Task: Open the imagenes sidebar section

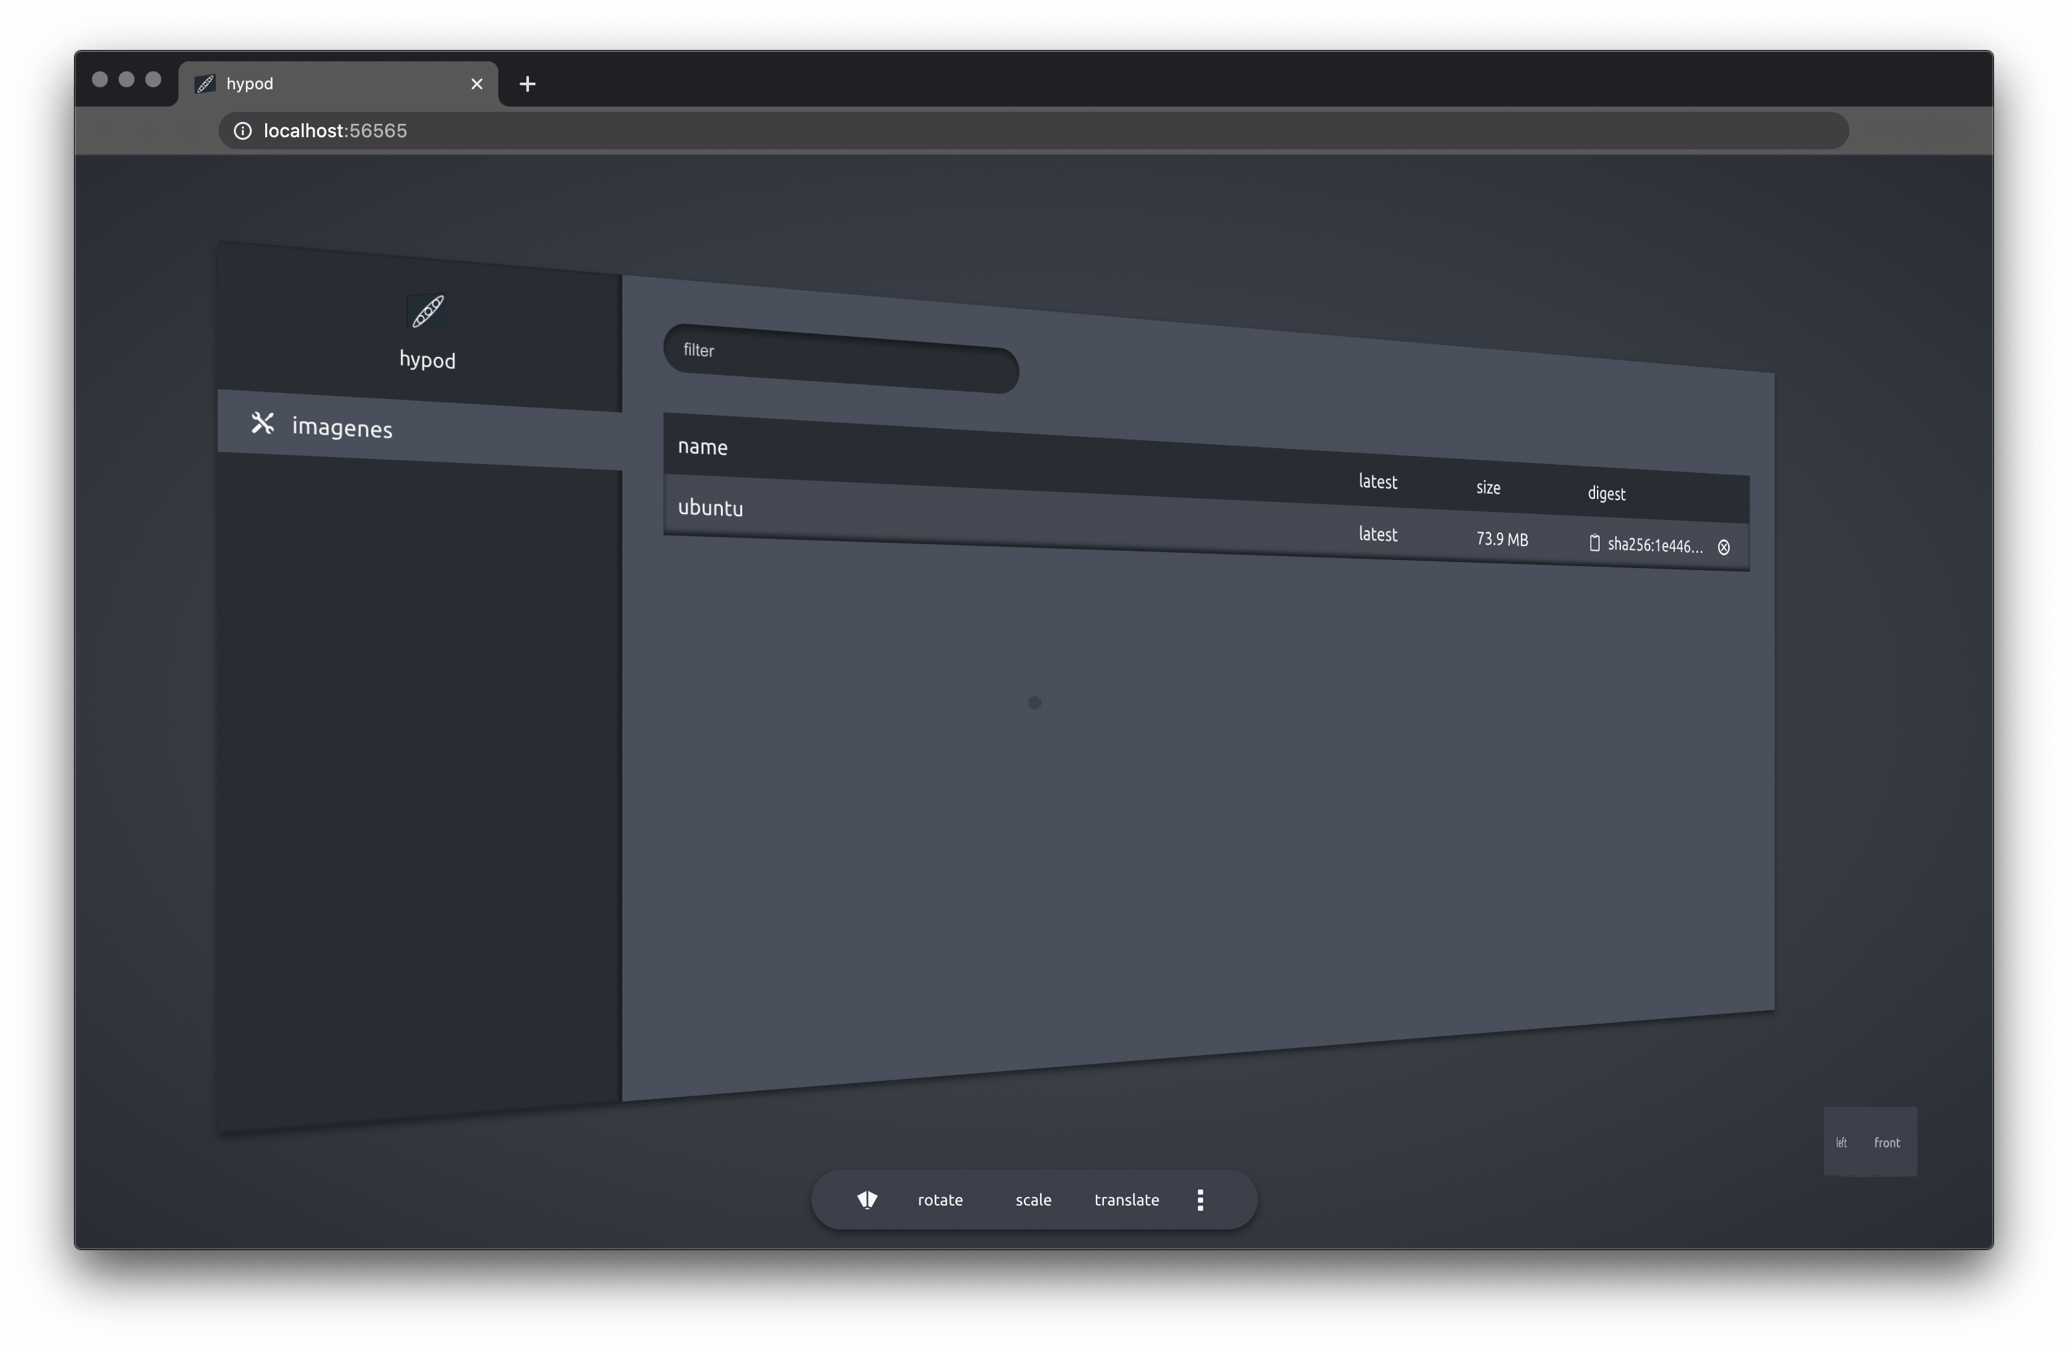Action: click(342, 428)
